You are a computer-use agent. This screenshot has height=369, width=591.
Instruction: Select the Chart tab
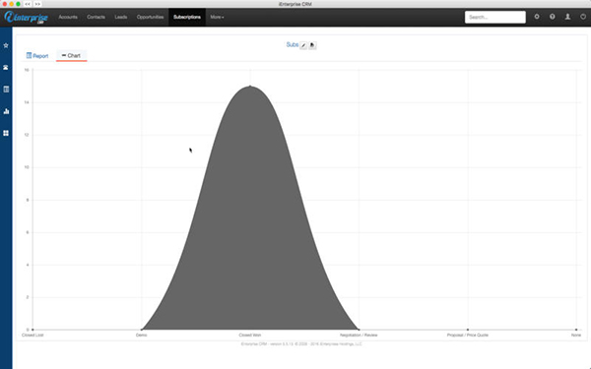pyautogui.click(x=71, y=55)
